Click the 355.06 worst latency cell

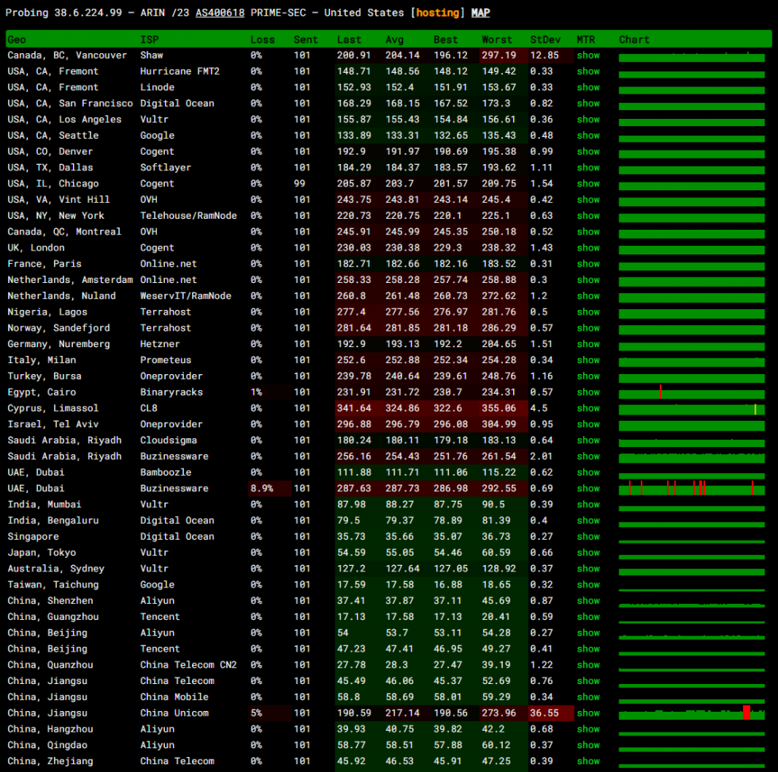point(503,408)
